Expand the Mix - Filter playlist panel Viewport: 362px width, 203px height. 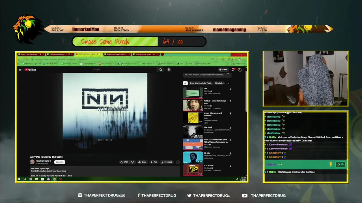(x=228, y=74)
